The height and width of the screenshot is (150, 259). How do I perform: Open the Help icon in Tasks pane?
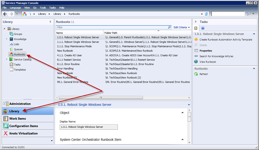click(x=203, y=28)
